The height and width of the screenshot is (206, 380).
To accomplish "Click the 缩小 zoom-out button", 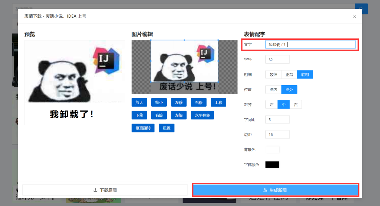I will [x=159, y=102].
